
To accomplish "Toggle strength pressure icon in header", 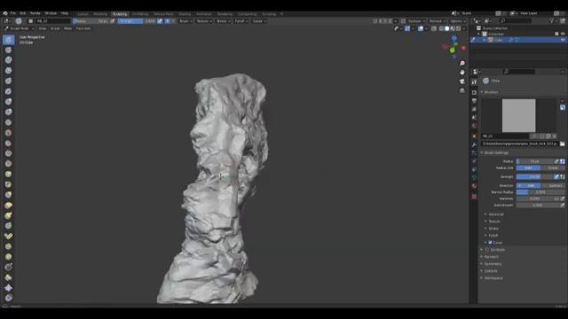I will pos(160,21).
